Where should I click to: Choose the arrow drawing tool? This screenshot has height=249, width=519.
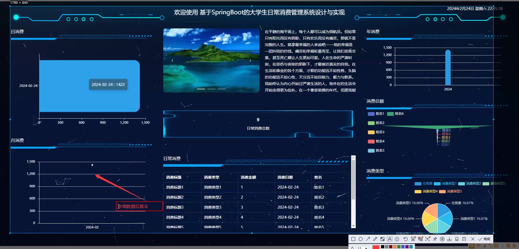click(x=368, y=239)
